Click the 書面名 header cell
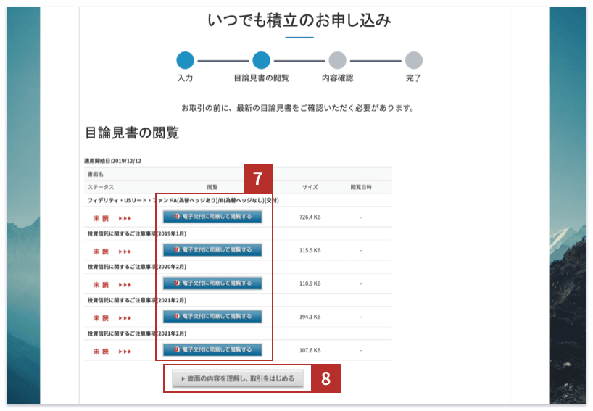This screenshot has height=411, width=593. pos(95,174)
